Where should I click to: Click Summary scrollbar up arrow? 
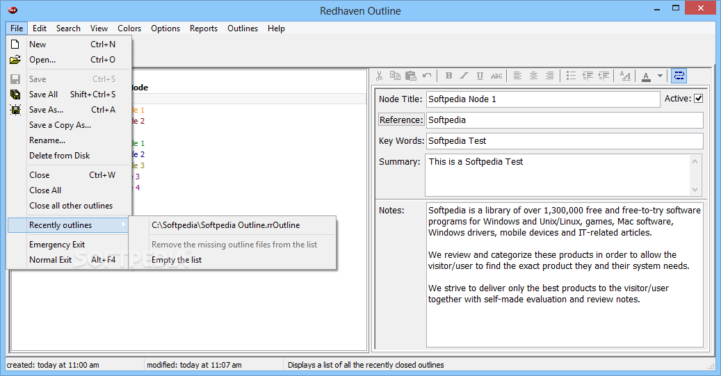(x=695, y=161)
